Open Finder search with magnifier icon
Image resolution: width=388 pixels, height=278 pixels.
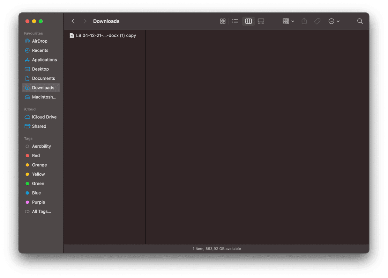[360, 21]
